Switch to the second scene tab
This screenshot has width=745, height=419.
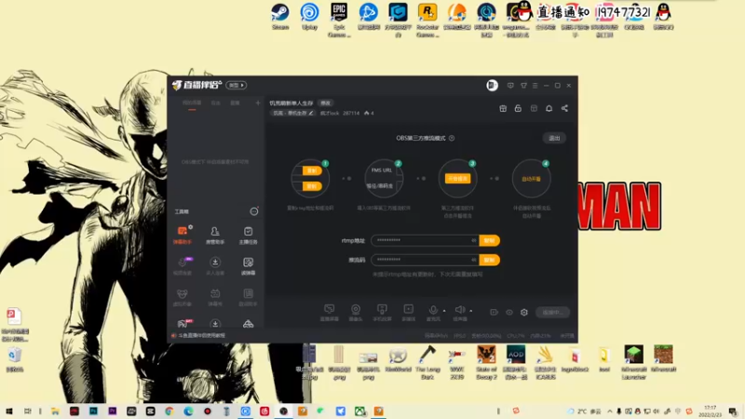[216, 103]
